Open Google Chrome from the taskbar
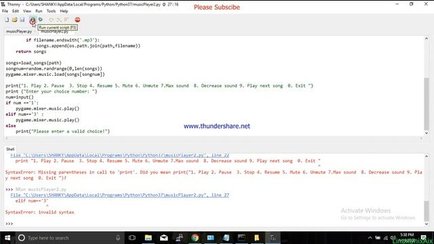The image size is (434, 244). [195, 238]
